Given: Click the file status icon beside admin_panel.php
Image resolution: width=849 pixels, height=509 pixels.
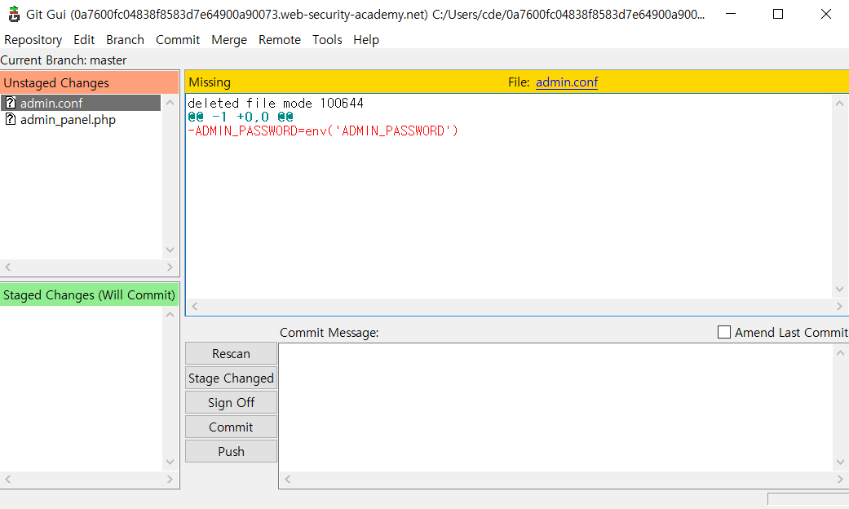Looking at the screenshot, I should (x=11, y=119).
